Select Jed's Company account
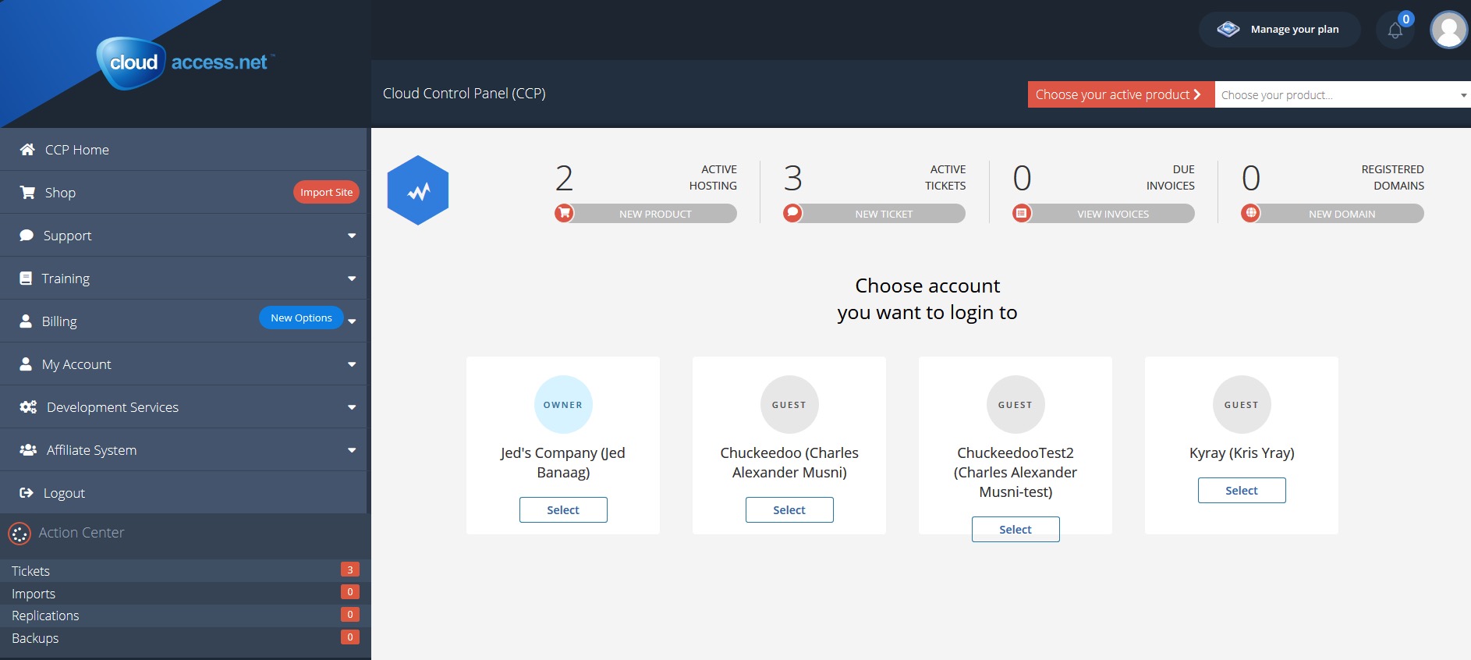1471x660 pixels. (563, 509)
